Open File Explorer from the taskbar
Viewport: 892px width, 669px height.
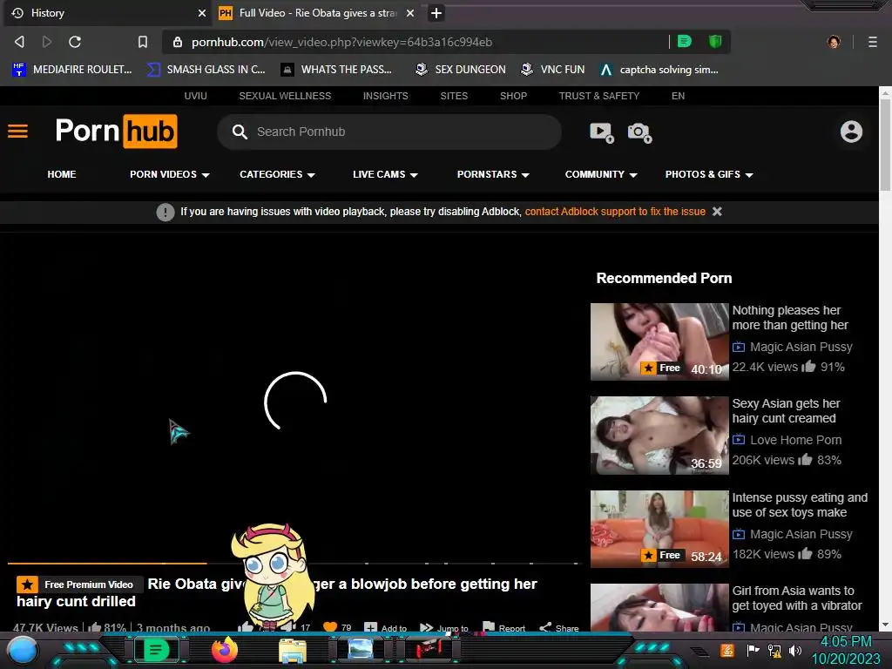[x=293, y=651]
